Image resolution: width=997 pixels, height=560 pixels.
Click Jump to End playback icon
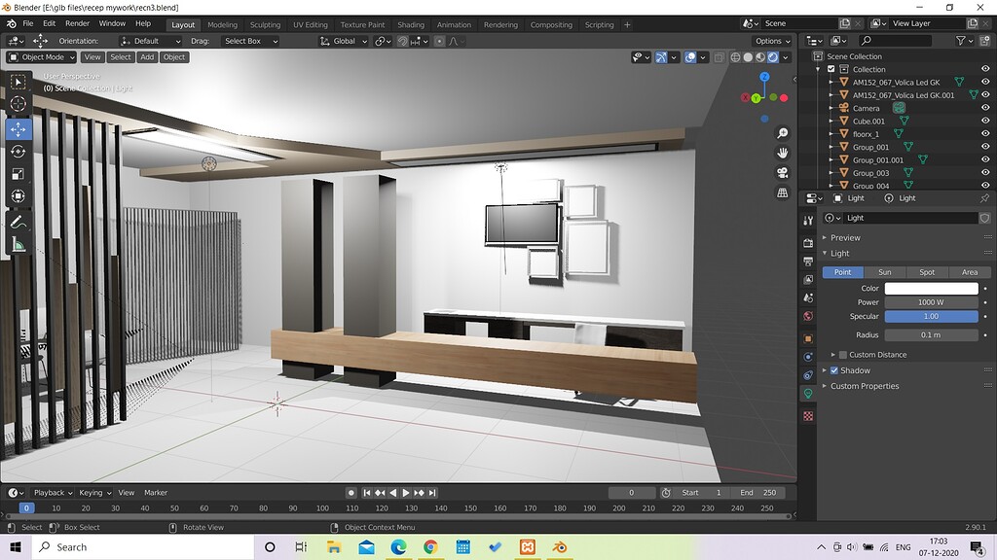432,493
